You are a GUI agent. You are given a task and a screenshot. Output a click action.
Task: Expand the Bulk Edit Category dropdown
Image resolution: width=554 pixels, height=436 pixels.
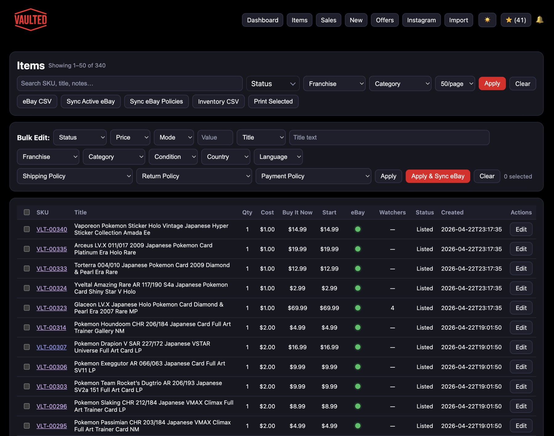pos(114,157)
